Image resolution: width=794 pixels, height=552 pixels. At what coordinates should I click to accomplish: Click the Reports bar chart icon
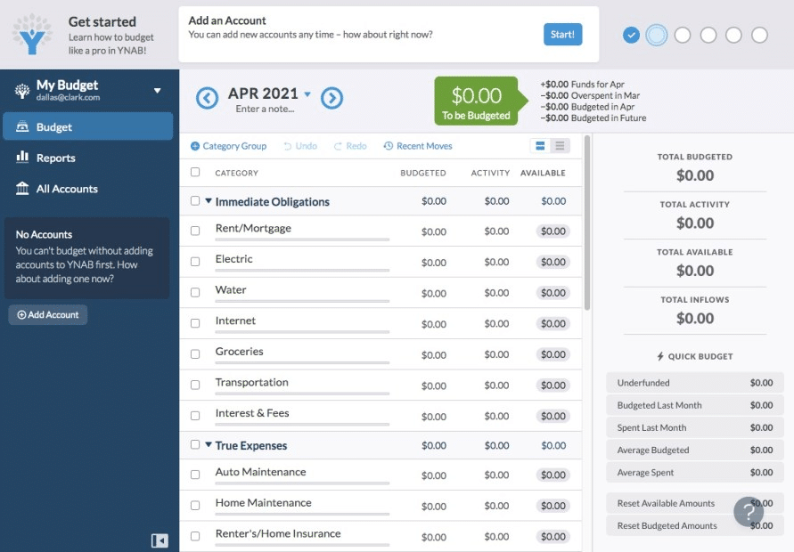pyautogui.click(x=22, y=157)
